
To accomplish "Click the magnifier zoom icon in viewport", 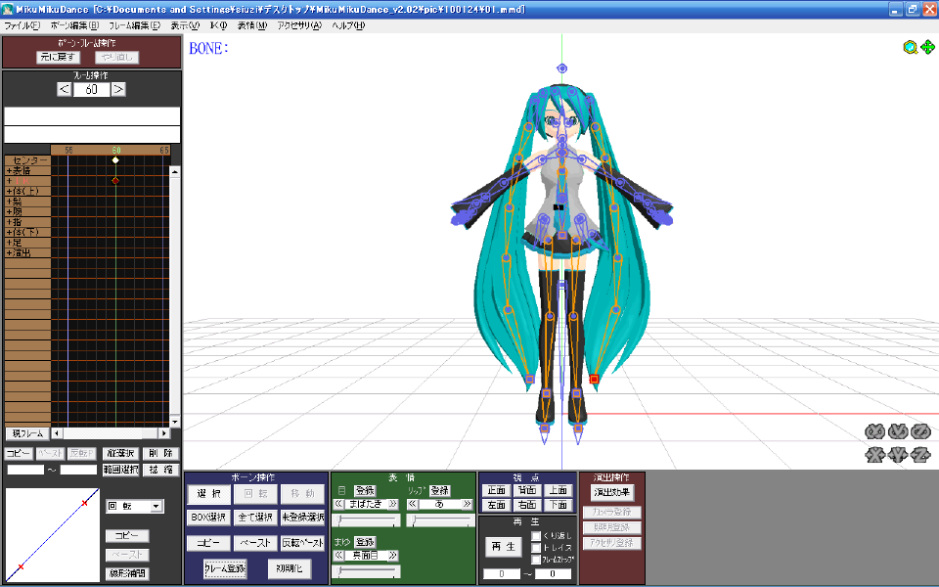I will click(x=910, y=47).
